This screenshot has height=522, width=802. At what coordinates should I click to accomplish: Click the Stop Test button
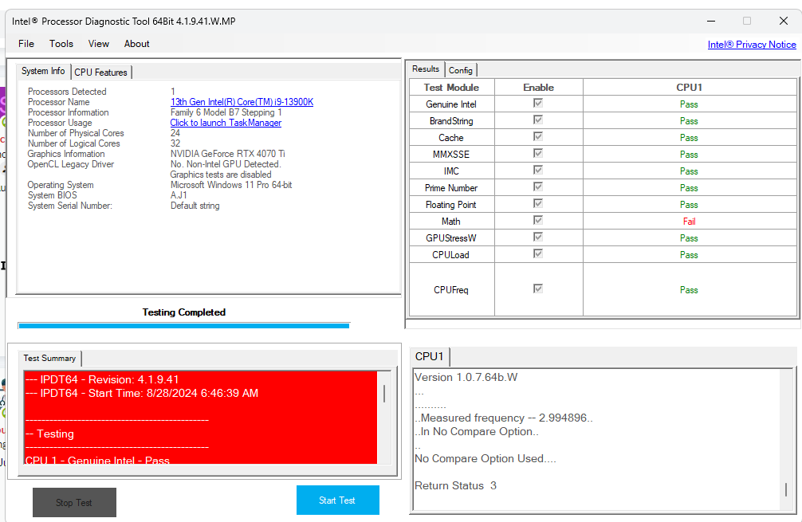[74, 502]
